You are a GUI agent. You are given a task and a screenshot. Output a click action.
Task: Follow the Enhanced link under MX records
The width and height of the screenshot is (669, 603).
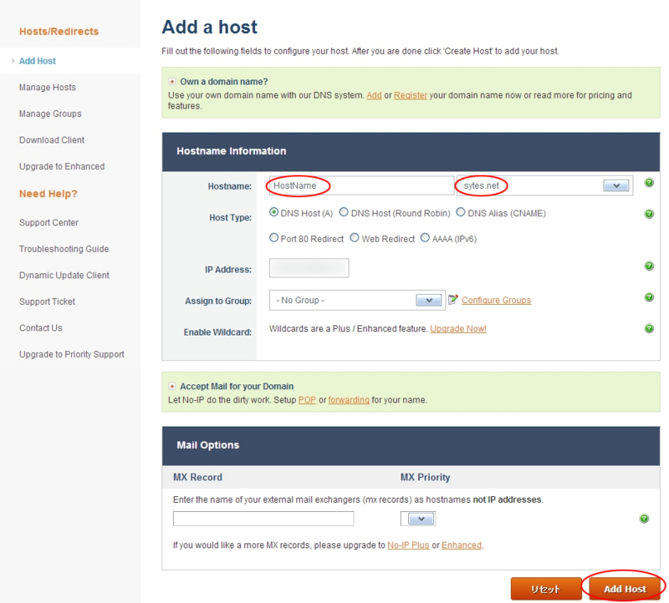[462, 545]
